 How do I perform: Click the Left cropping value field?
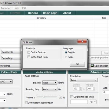coord(106,92)
